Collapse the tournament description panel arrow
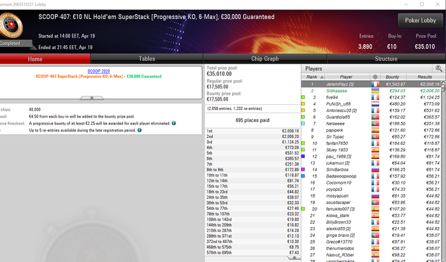 pyautogui.click(x=92, y=98)
